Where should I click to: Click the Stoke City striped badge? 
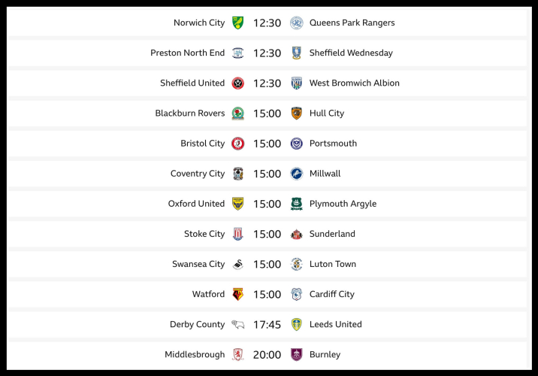pos(237,234)
